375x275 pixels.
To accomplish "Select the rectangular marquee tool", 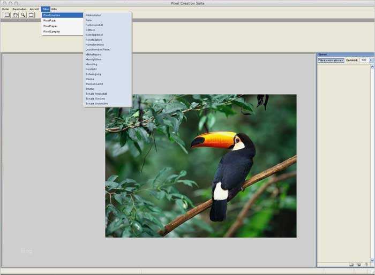I will click(x=7, y=15).
